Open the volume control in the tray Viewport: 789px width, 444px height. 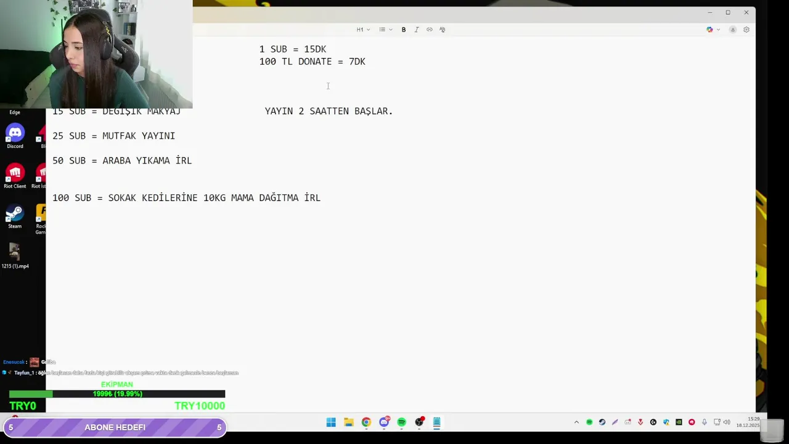[x=727, y=422]
